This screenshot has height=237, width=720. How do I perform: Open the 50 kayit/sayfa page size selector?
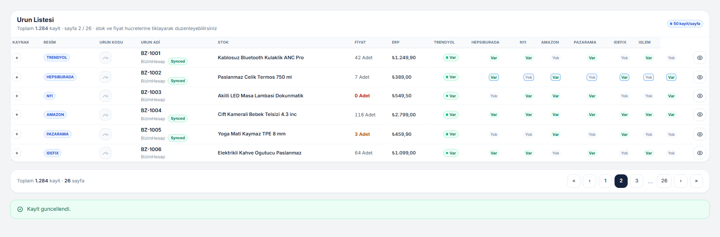[x=685, y=24]
